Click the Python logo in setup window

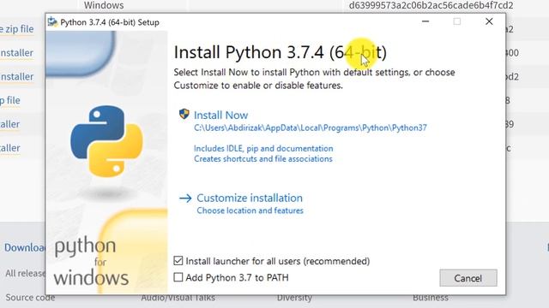point(106,141)
